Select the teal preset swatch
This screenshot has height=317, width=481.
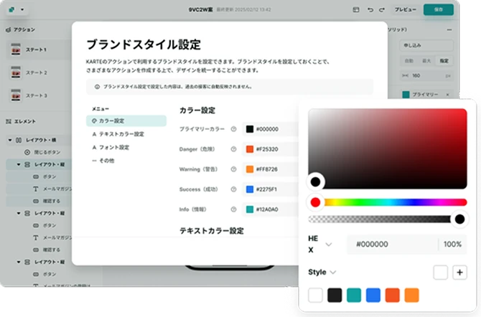pos(354,295)
